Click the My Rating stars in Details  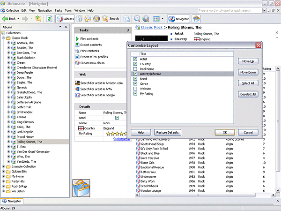tap(117, 134)
